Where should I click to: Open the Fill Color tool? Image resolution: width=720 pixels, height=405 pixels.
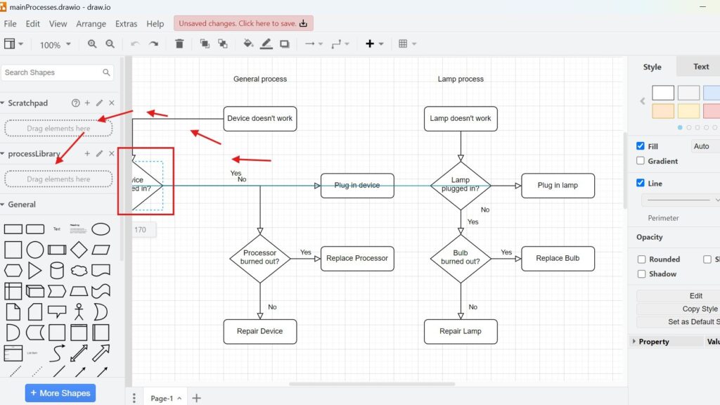(247, 44)
